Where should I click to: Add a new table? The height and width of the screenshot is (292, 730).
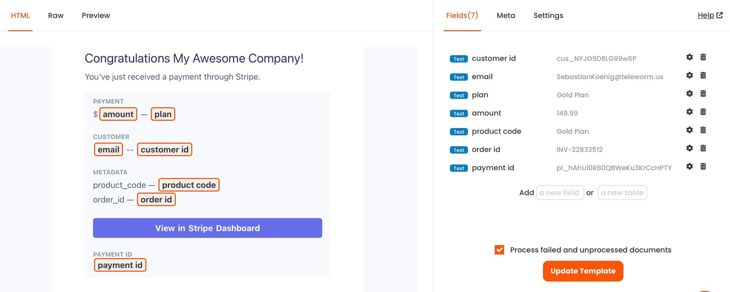(x=622, y=192)
